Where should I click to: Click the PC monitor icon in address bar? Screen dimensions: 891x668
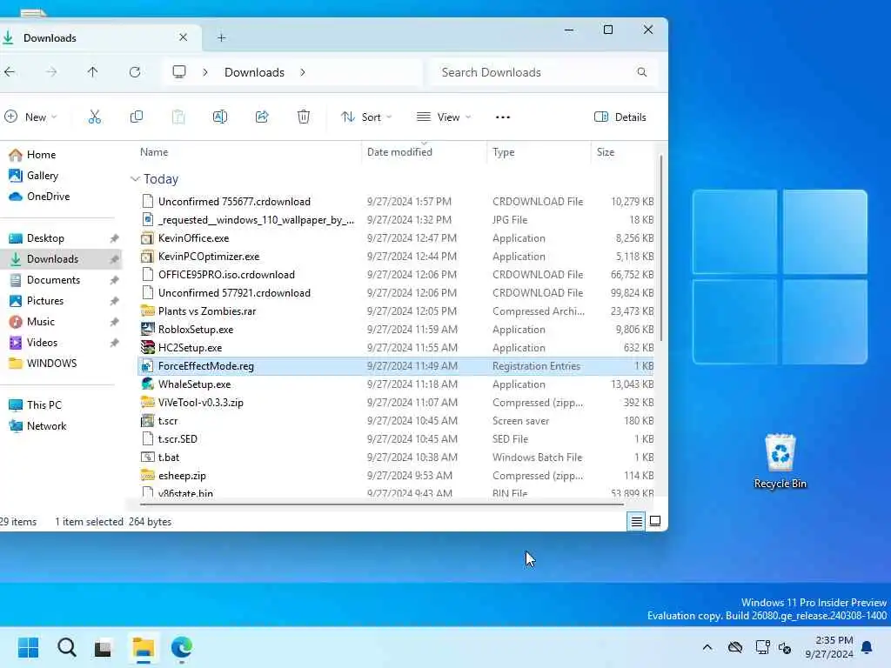pyautogui.click(x=179, y=72)
